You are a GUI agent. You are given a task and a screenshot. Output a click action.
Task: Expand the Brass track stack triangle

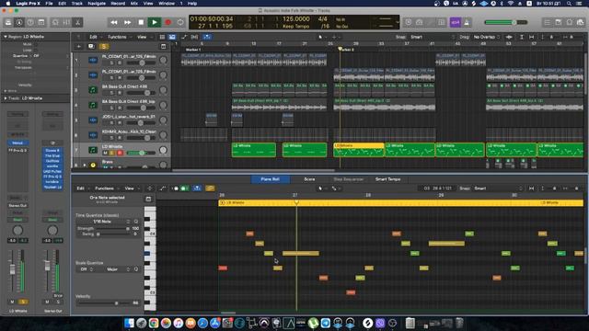[85, 165]
